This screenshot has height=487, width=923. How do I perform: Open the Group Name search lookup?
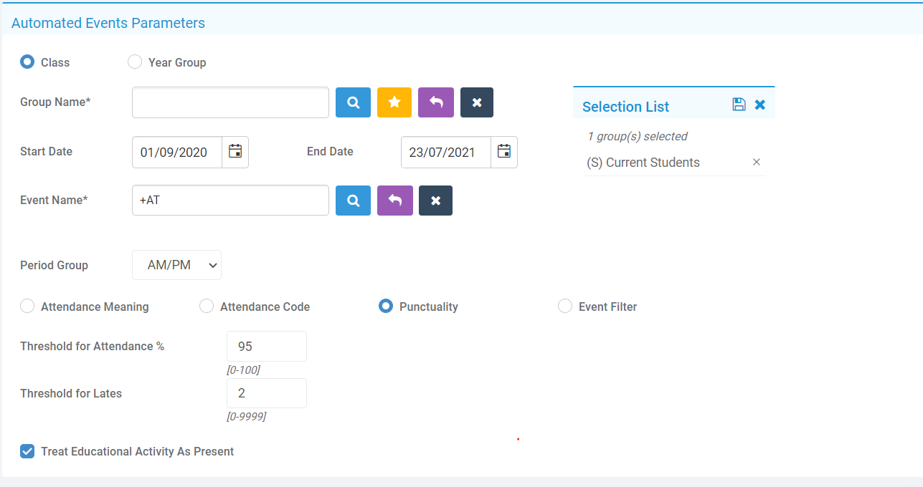[353, 102]
